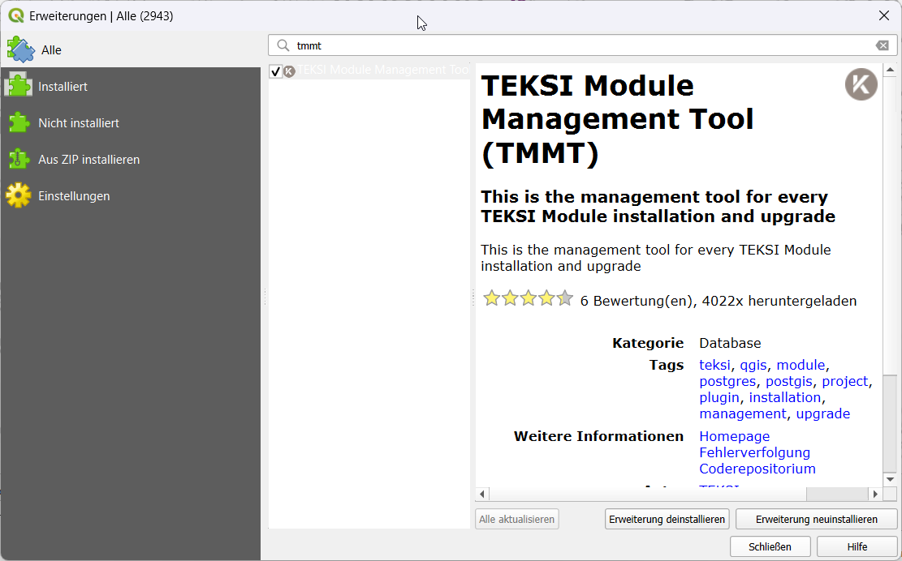Click the module tag link
Image resolution: width=902 pixels, height=561 pixels.
[x=801, y=365]
